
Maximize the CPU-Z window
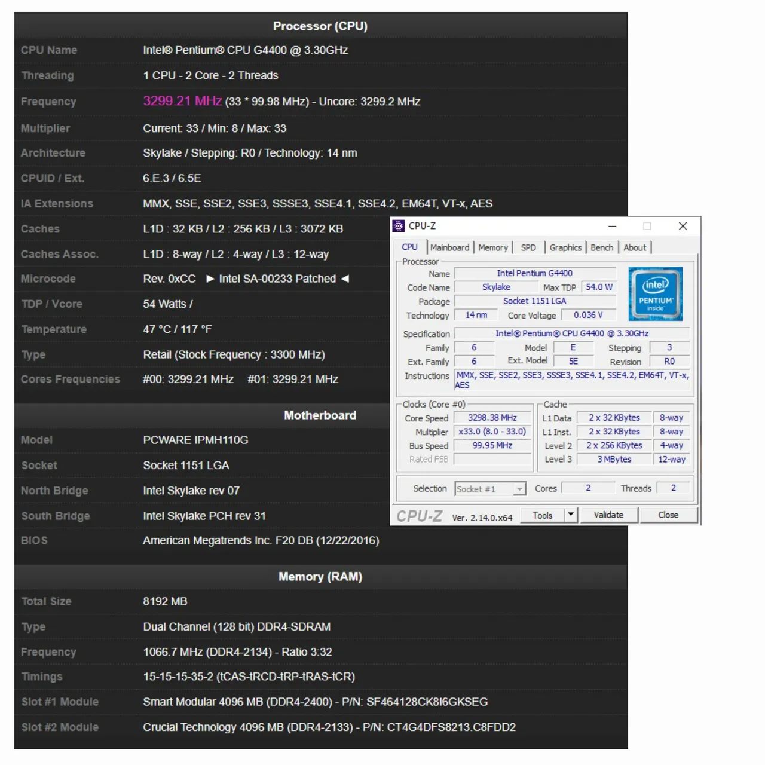click(x=647, y=226)
